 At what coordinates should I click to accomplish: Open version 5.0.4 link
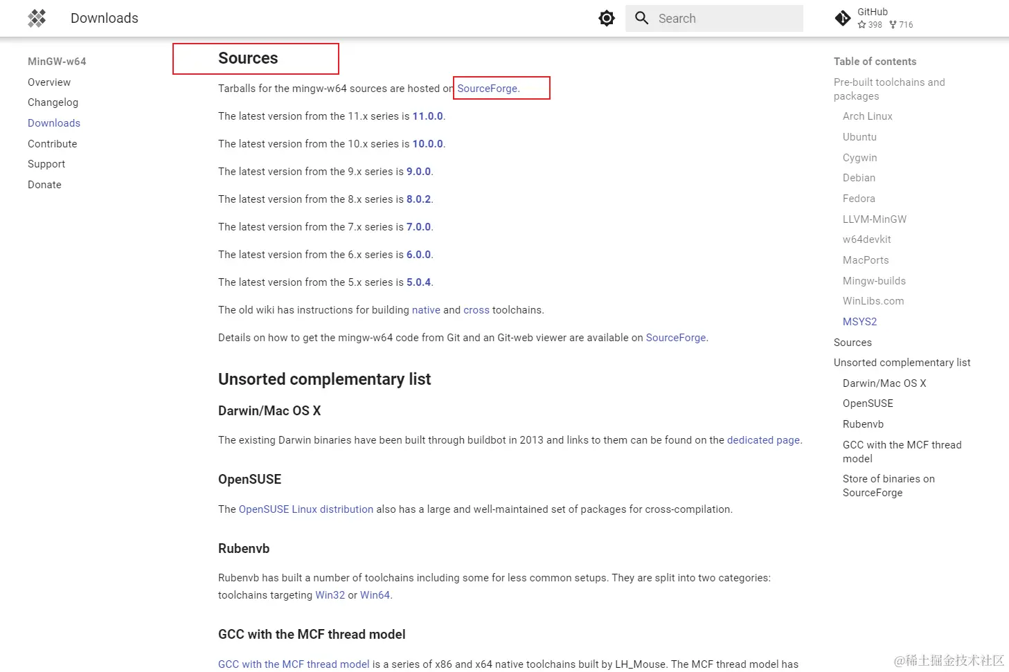point(418,282)
